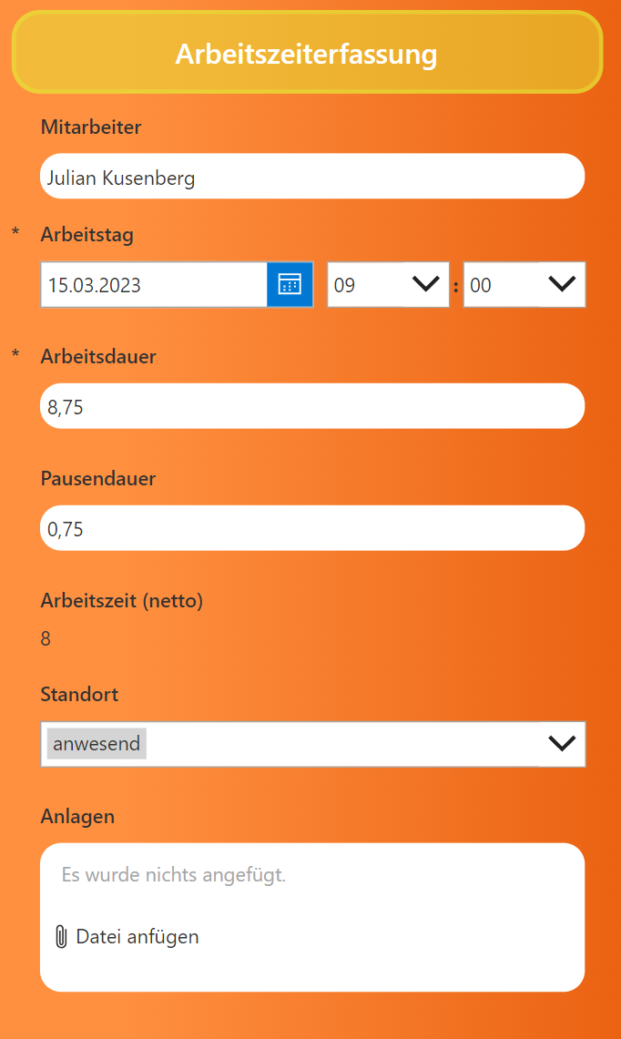Expand the hour dropdown showing 09
621x1039 pixels.
425,285
